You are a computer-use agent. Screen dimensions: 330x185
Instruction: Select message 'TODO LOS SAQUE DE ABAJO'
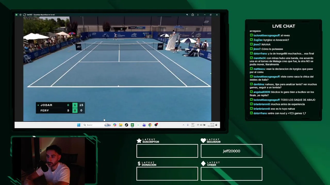pyautogui.click(x=283, y=100)
